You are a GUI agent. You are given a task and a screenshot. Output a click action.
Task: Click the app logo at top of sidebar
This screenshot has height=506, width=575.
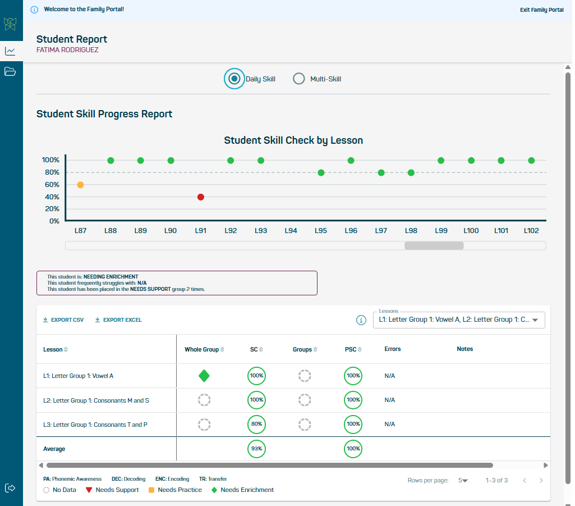tap(11, 24)
